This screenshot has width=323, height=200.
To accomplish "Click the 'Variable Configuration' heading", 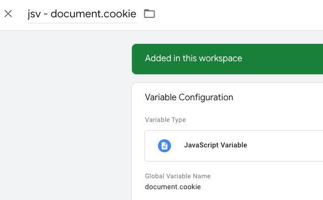I will (189, 98).
